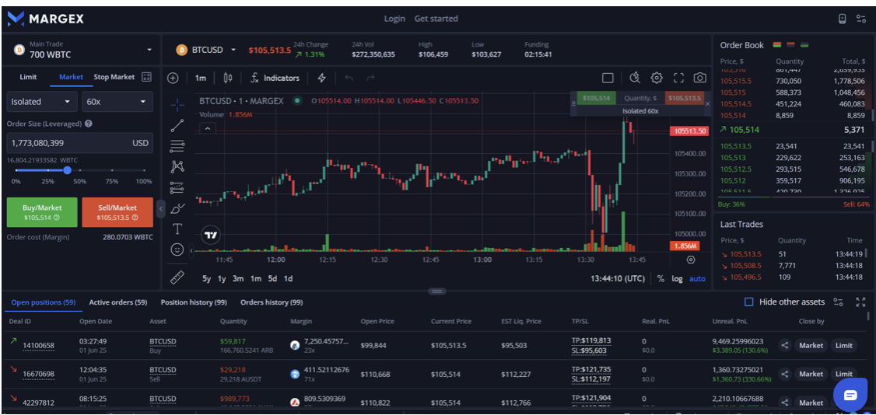Close position 14100658 by Market
Viewport: 876px width, 415px height.
[811, 345]
